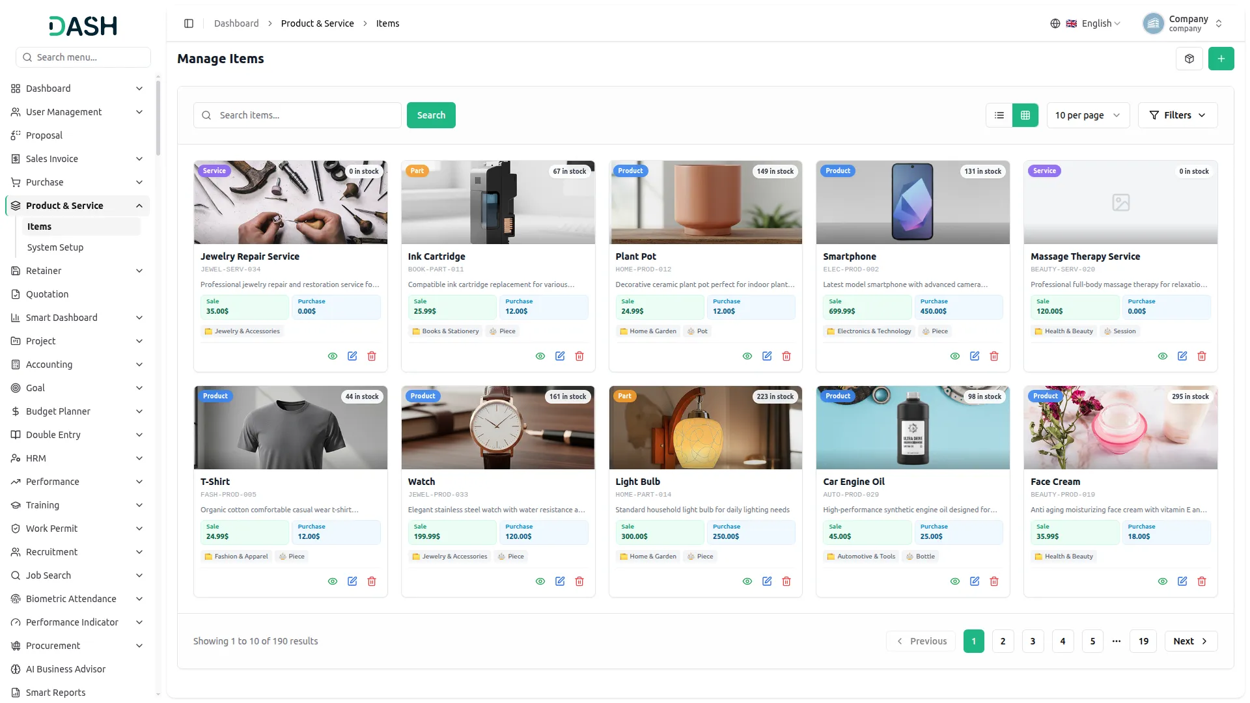
Task: Delete the Light Bulb item
Action: coord(786,581)
